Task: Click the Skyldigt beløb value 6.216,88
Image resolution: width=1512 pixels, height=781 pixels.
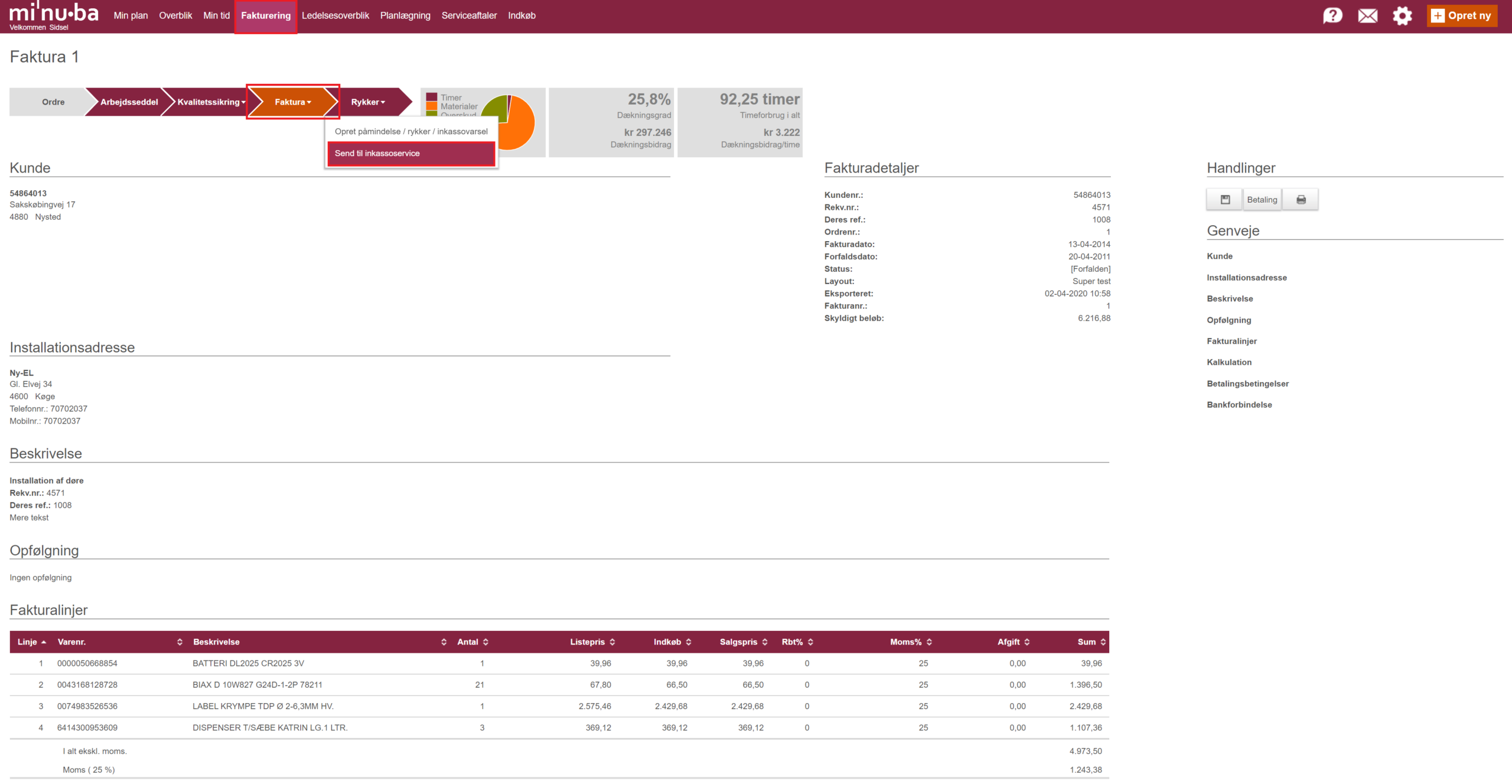Action: [1094, 318]
